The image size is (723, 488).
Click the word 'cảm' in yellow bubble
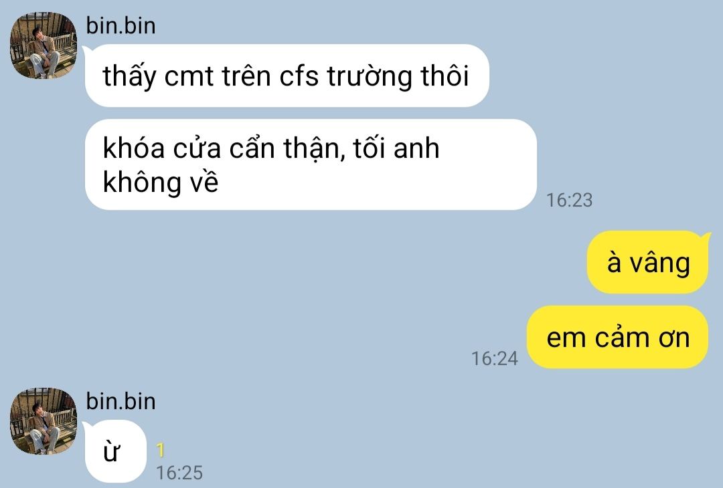620,337
